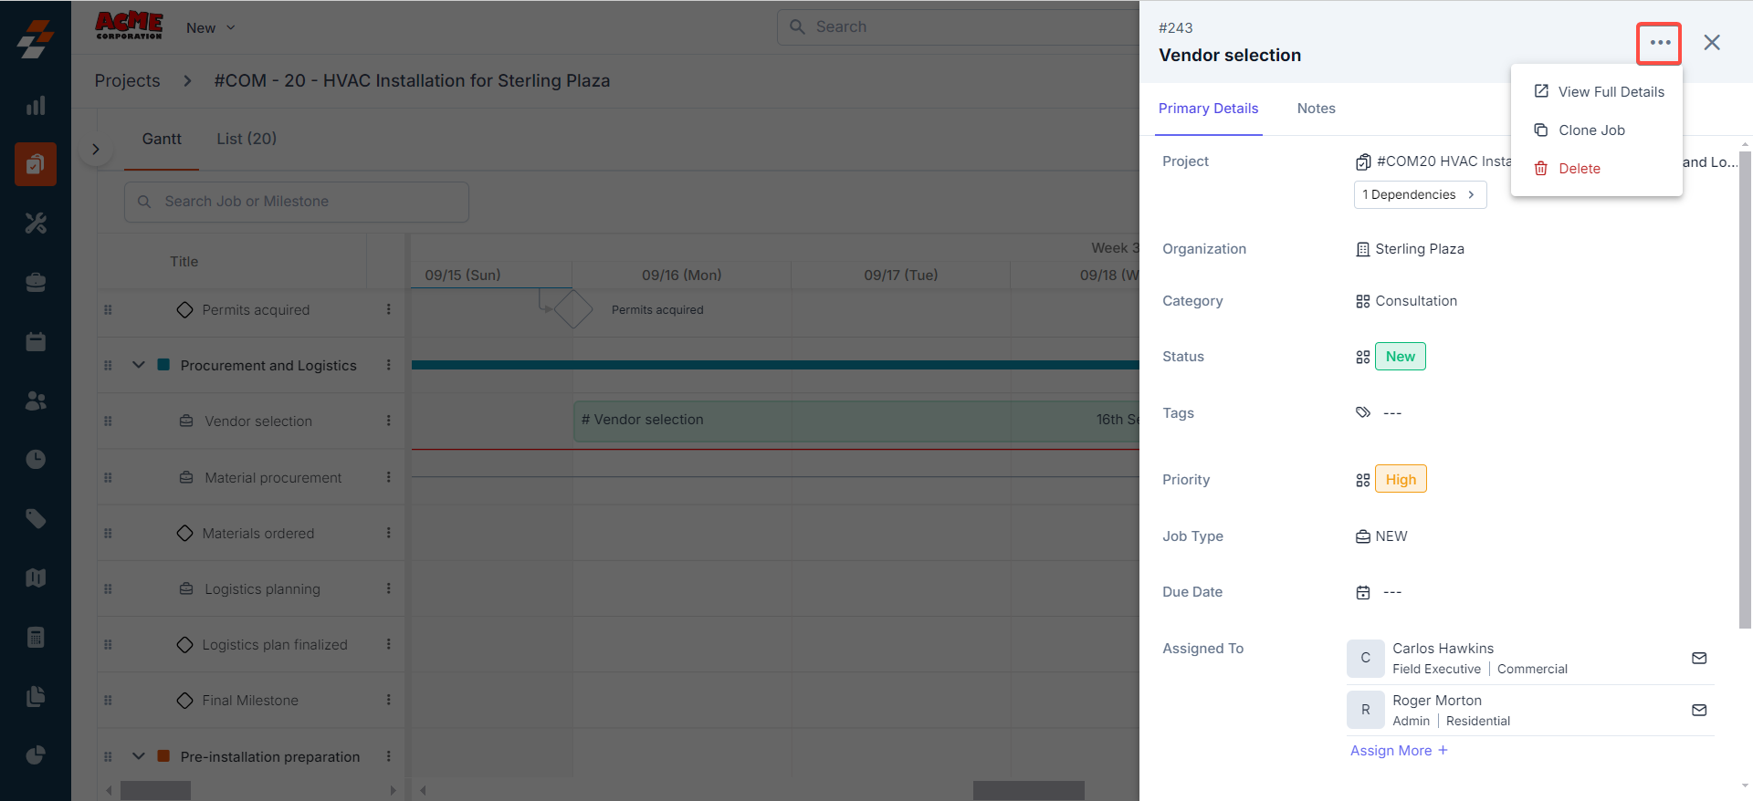Collapse the Pre-installation preparation group
The height and width of the screenshot is (801, 1753).
[139, 756]
